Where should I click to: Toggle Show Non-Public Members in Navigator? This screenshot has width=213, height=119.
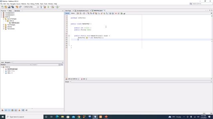point(13,110)
